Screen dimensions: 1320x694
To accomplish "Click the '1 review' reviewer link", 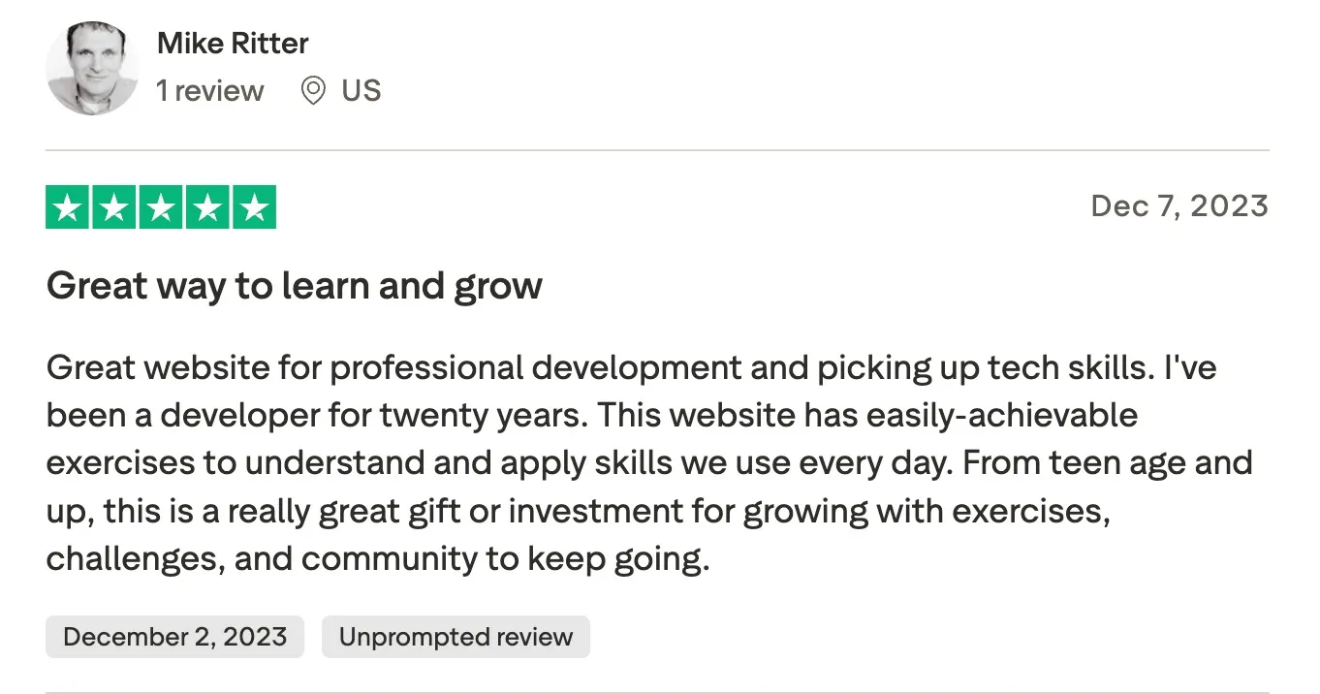I will click(x=209, y=90).
